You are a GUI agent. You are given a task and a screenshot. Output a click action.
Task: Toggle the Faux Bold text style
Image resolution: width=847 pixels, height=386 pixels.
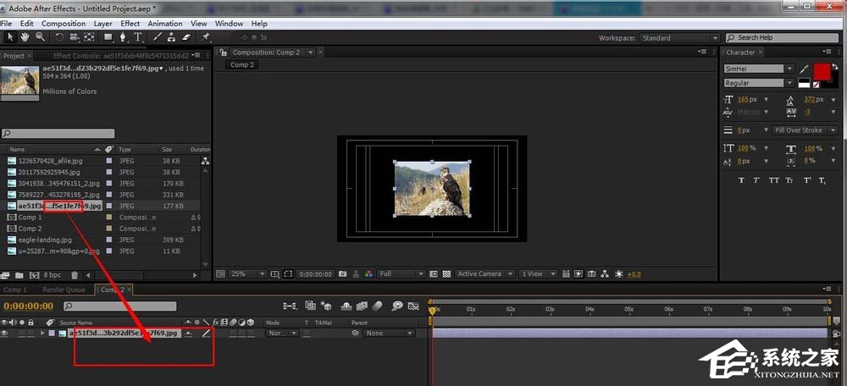coord(742,180)
